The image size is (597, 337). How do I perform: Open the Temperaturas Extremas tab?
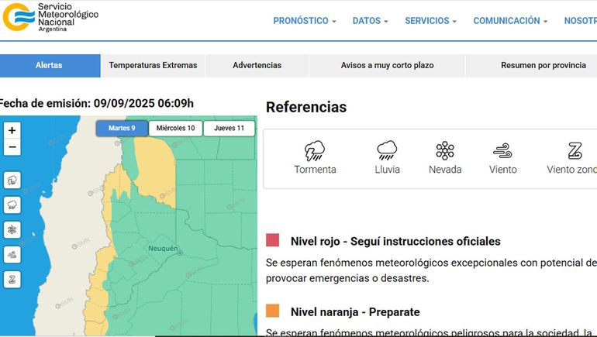click(x=153, y=66)
